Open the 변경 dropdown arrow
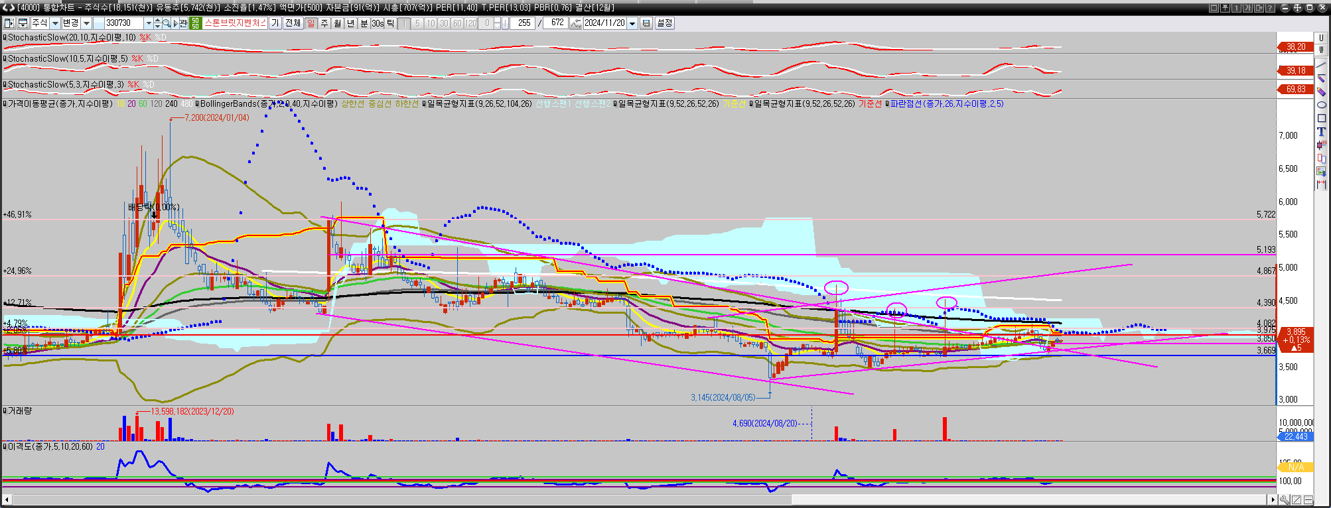Viewport: 1331px width, 508px height. point(86,23)
